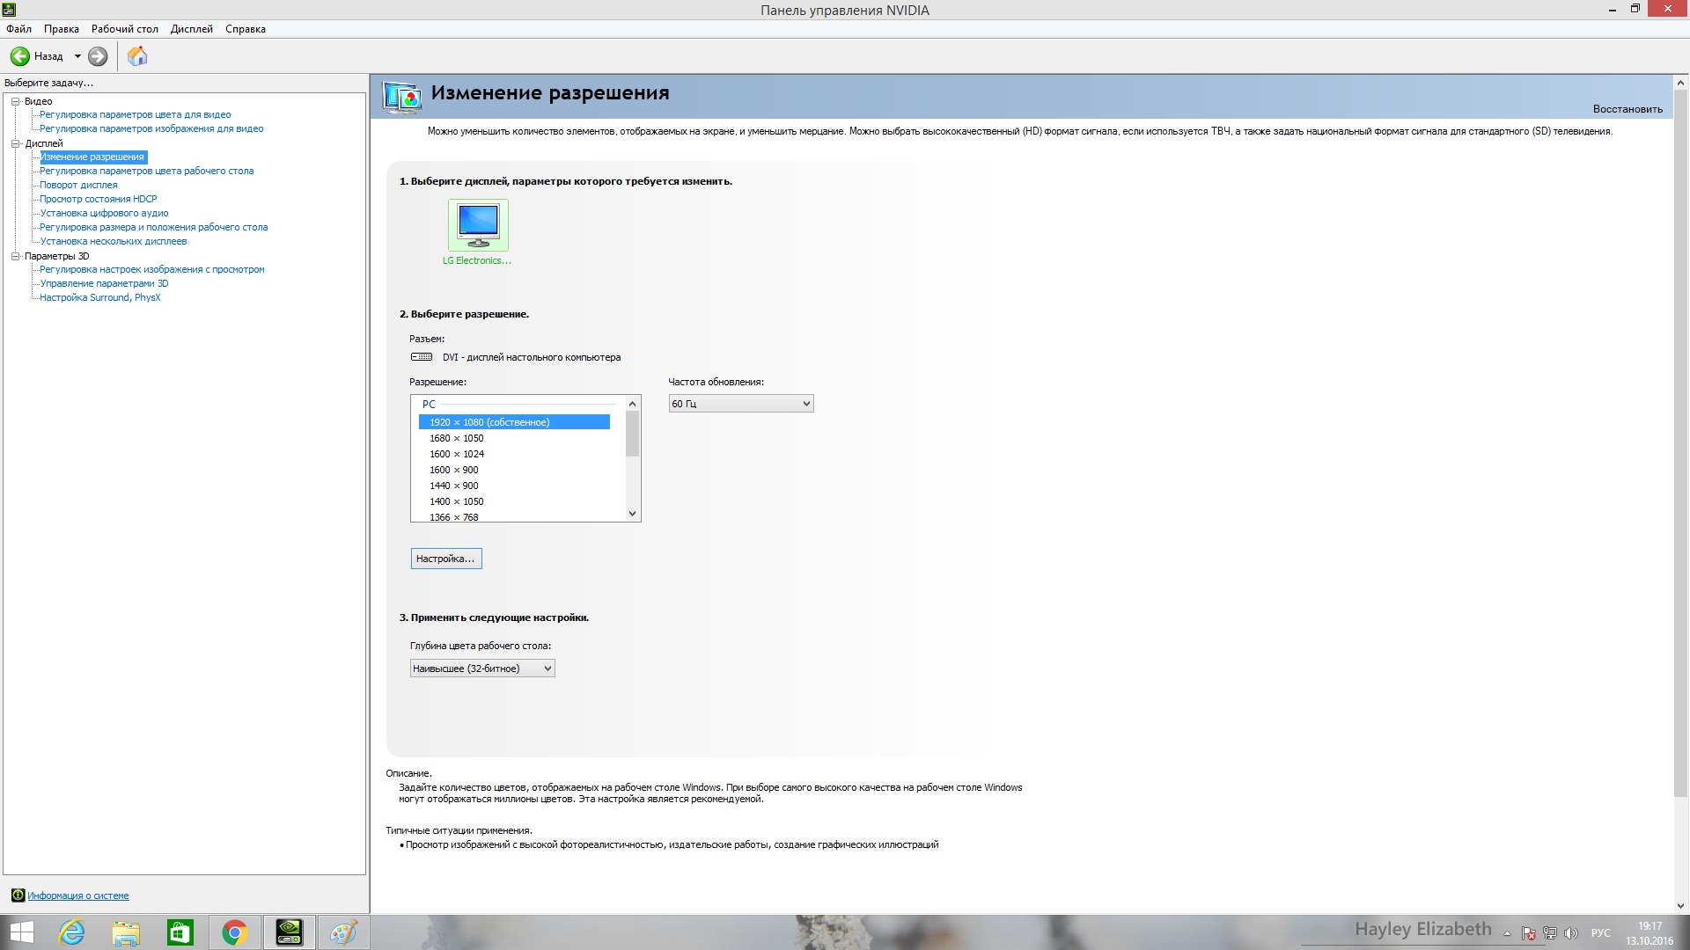Open the refresh rate 60 Гц dropdown
The height and width of the screenshot is (950, 1690).
point(740,404)
